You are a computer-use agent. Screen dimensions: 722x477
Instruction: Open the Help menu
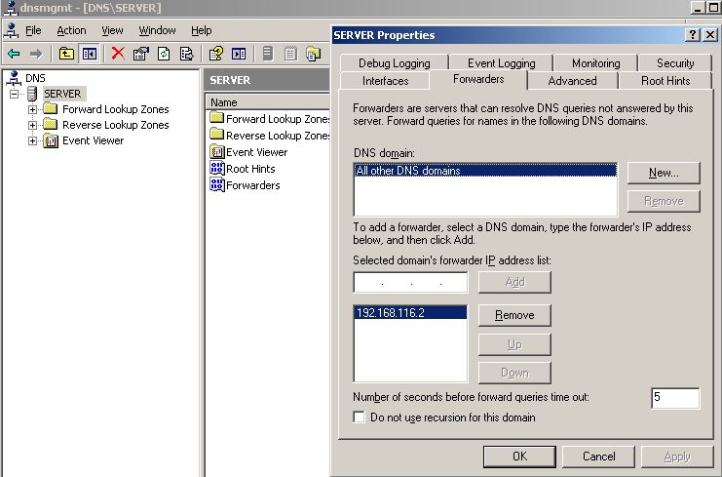pyautogui.click(x=202, y=30)
